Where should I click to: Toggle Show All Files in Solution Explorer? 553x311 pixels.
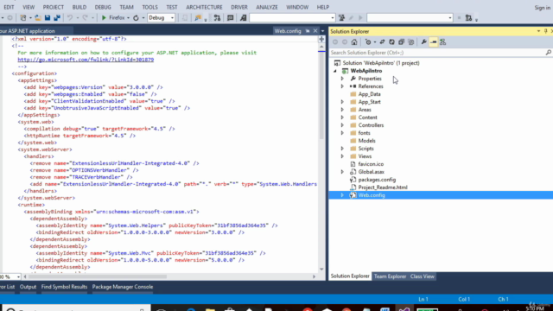tap(411, 42)
